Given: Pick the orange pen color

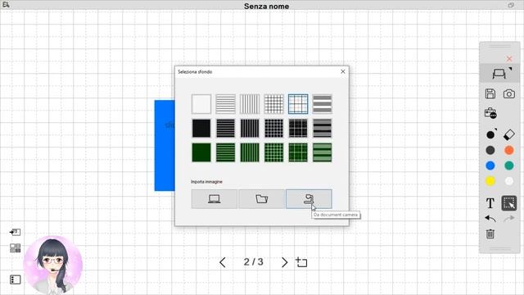Looking at the screenshot, I should pos(509,150).
